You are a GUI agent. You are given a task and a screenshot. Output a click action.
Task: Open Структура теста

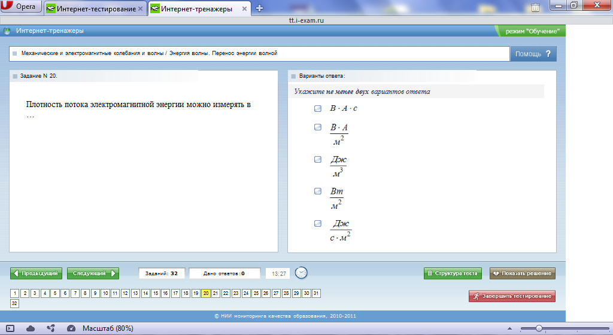pos(453,273)
